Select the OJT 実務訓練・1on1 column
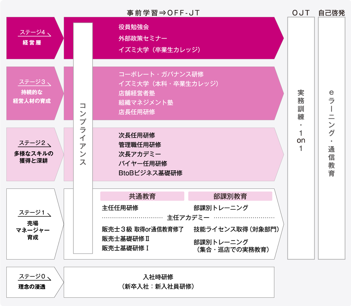Viewport: 351px width, 306px height. pos(301,138)
